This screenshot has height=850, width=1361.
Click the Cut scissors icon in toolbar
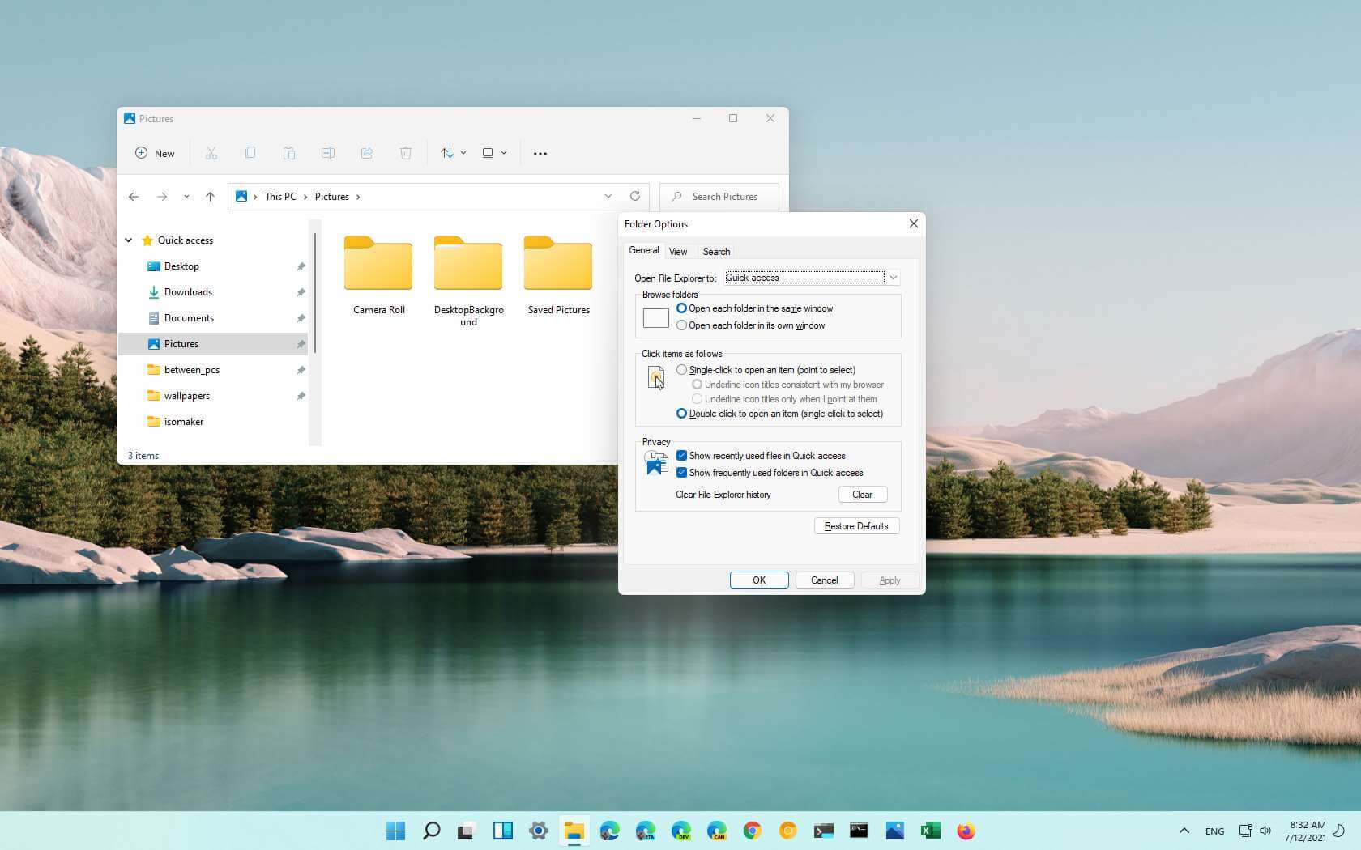click(x=211, y=153)
